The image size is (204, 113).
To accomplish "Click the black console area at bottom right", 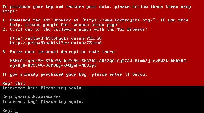I will (x=156, y=101).
